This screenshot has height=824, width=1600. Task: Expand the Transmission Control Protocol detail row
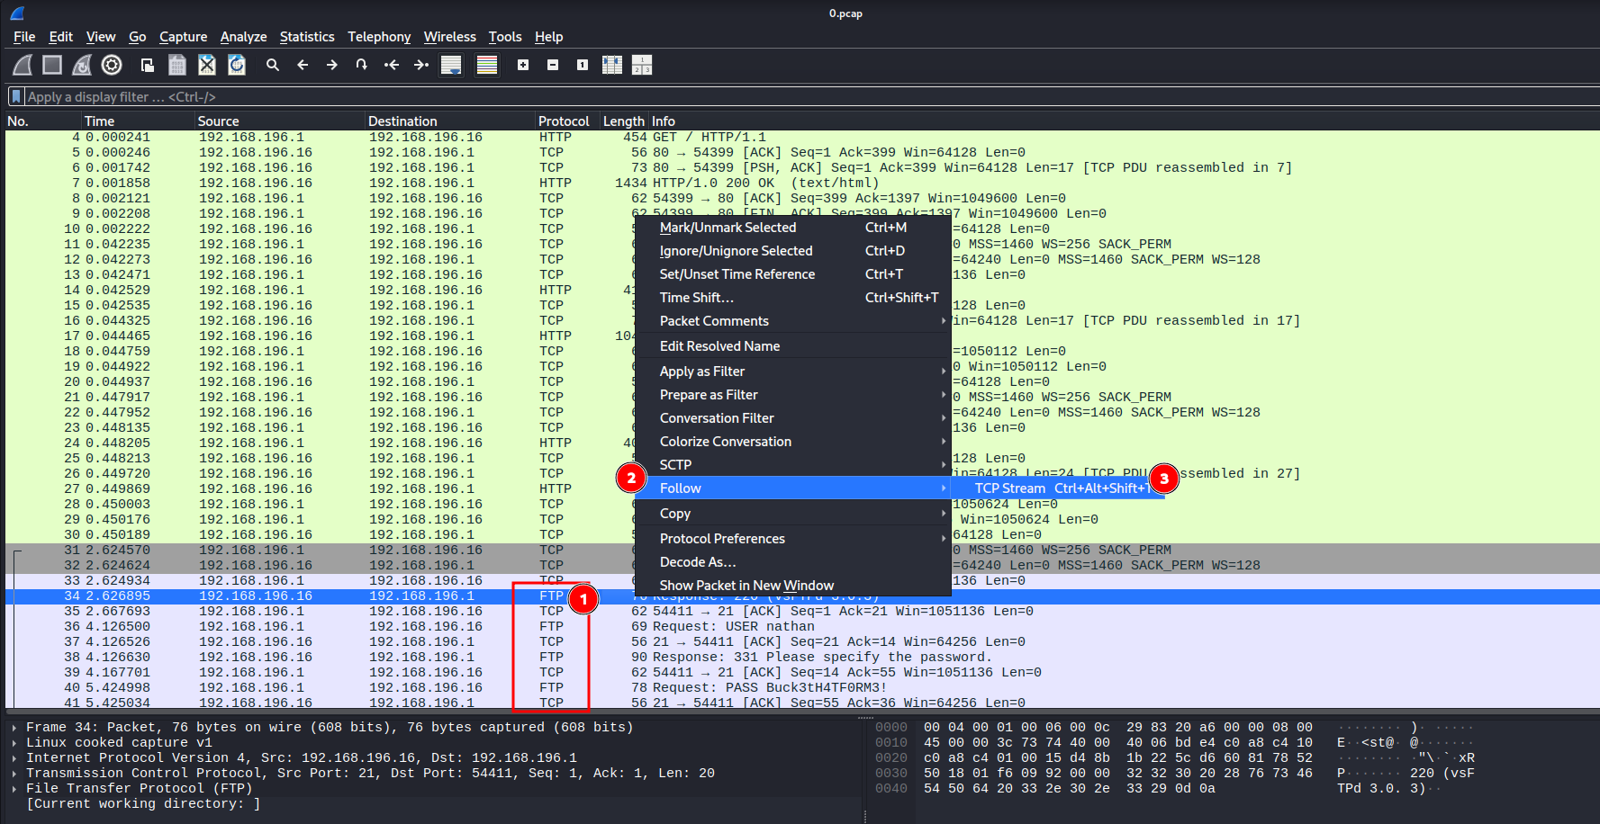13,773
